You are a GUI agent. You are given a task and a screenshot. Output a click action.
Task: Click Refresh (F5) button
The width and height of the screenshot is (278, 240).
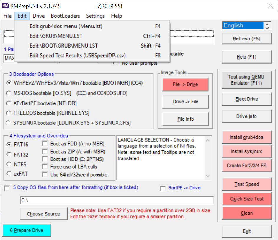click(x=246, y=39)
